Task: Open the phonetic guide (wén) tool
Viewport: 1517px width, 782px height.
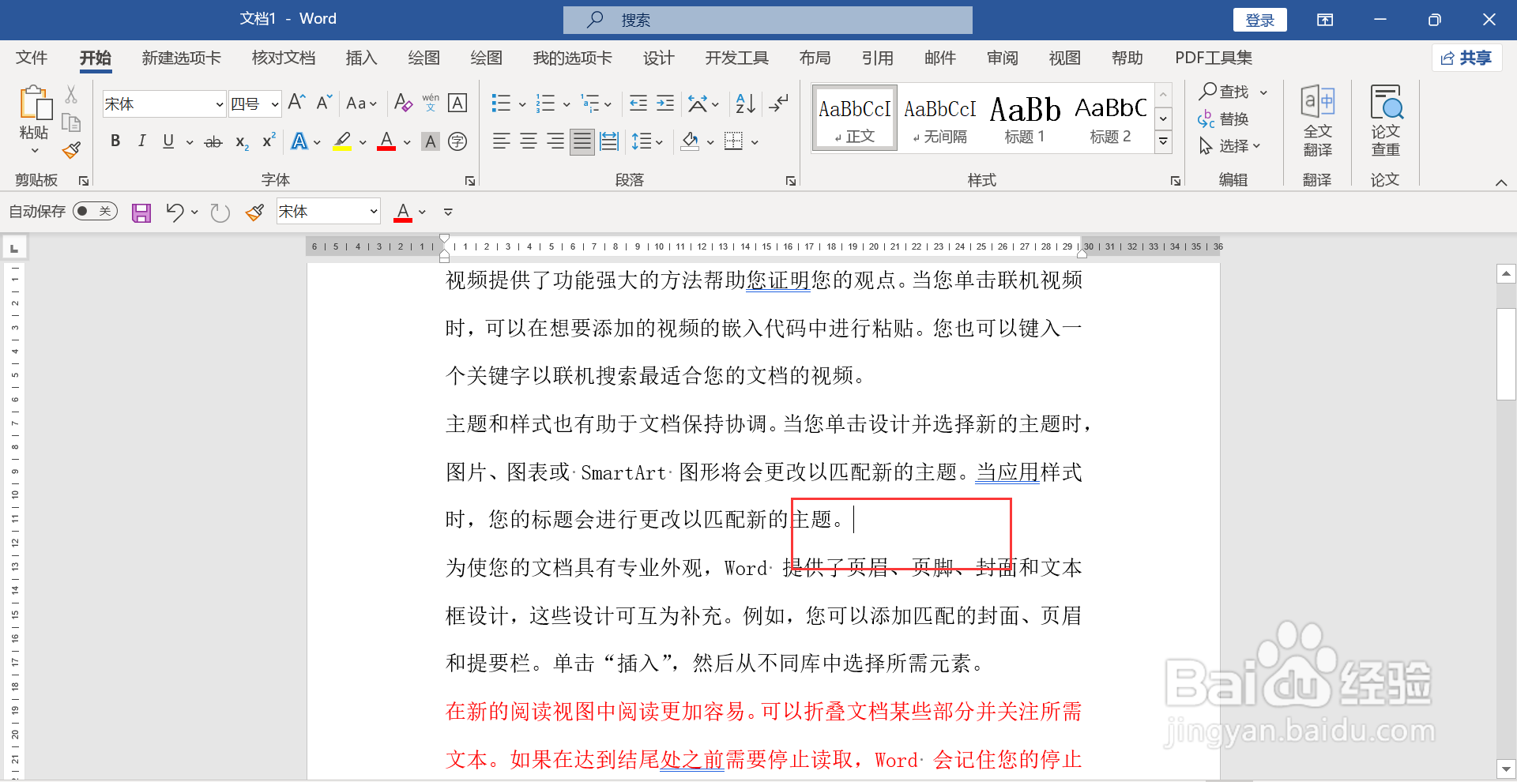Action: 431,103
